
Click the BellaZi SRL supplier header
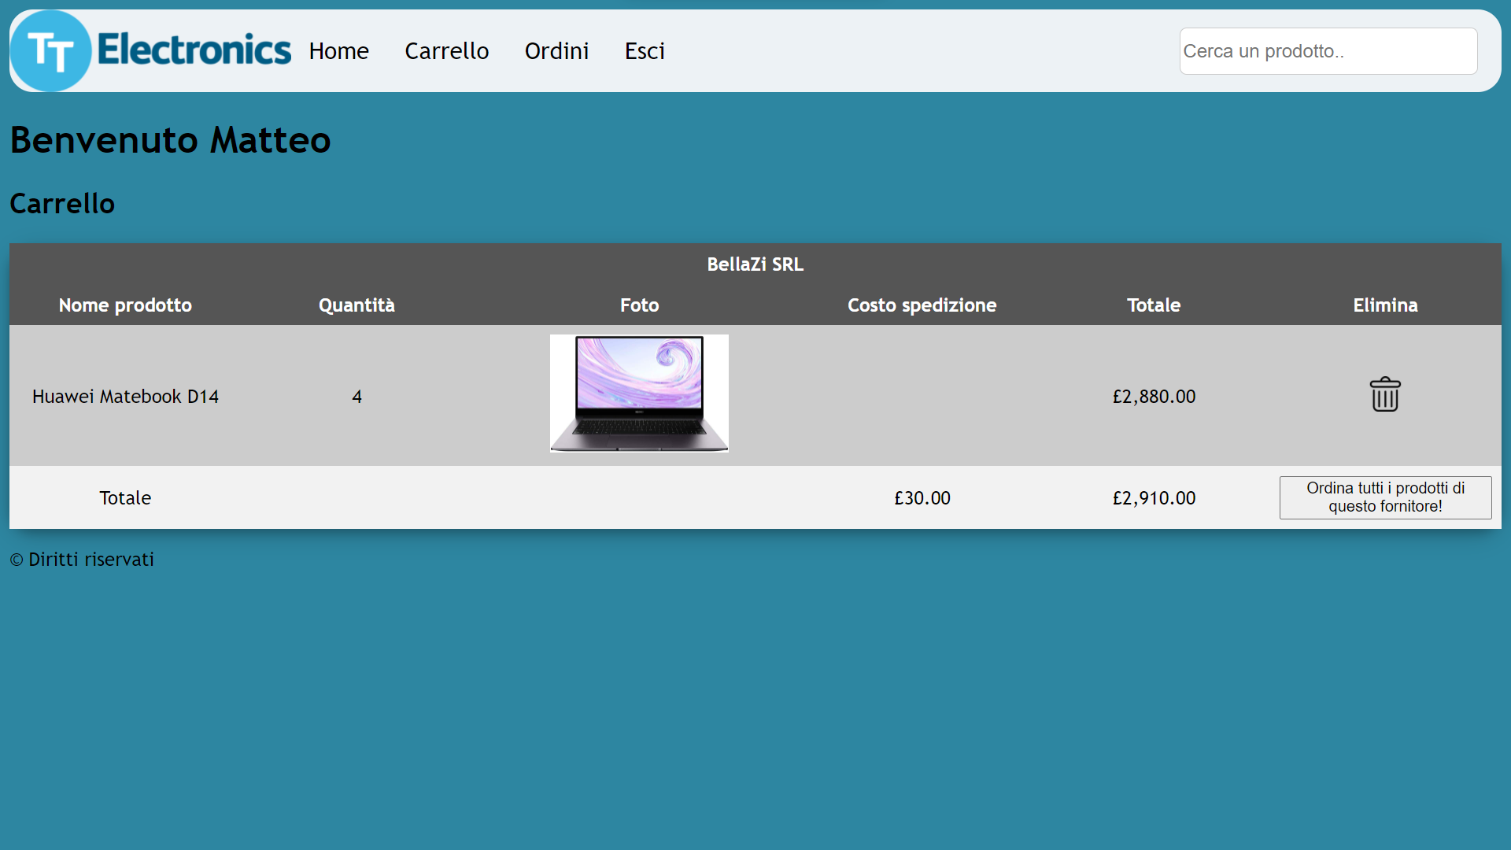(755, 264)
